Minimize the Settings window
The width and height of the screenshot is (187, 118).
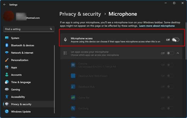[166, 3]
